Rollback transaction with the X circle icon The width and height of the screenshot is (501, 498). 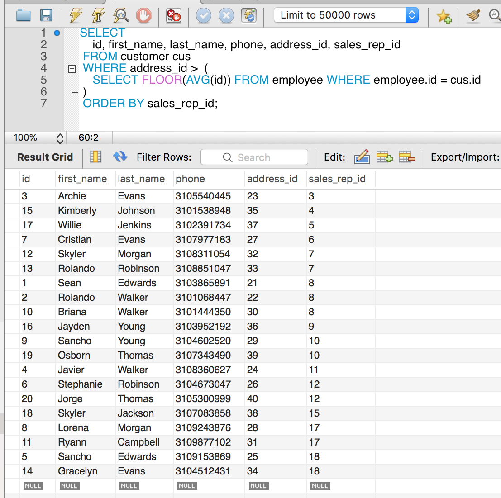pos(226,15)
